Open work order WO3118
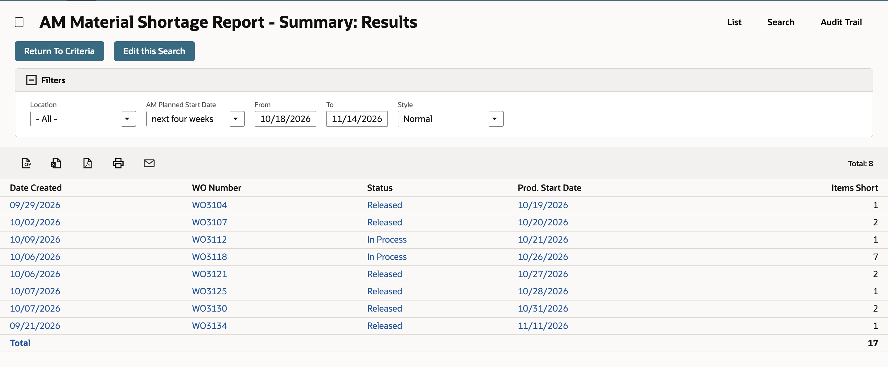 (209, 257)
